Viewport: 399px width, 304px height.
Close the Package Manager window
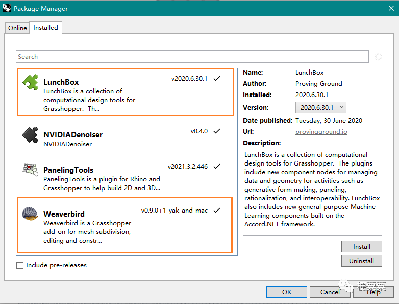pos(391,8)
